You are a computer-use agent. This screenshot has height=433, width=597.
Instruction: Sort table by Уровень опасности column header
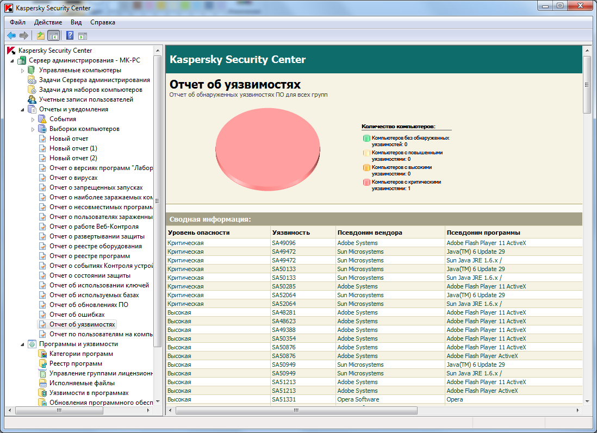pos(199,233)
